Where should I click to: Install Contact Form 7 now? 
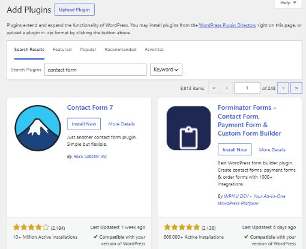(84, 124)
